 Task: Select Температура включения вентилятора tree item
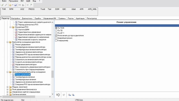pos(30,47)
